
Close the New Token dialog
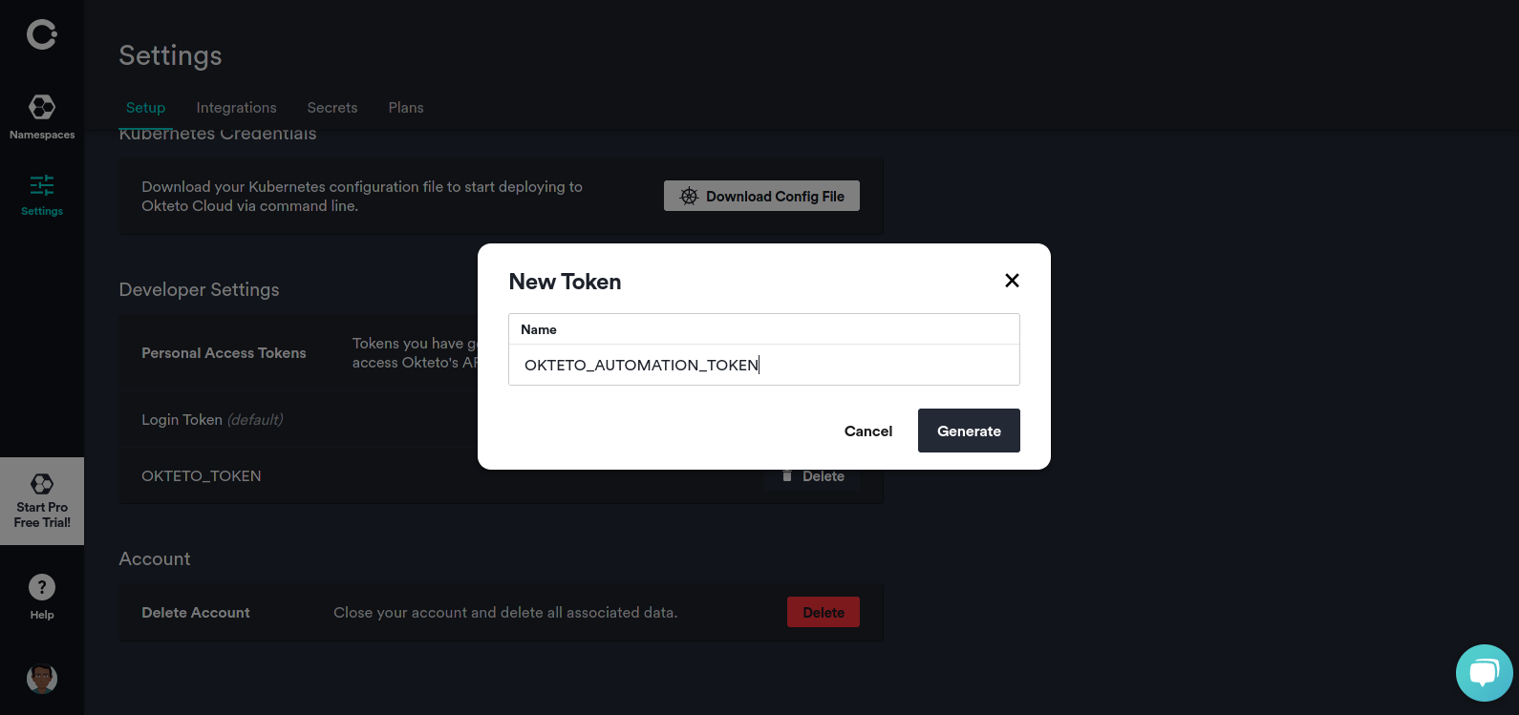(x=1012, y=281)
